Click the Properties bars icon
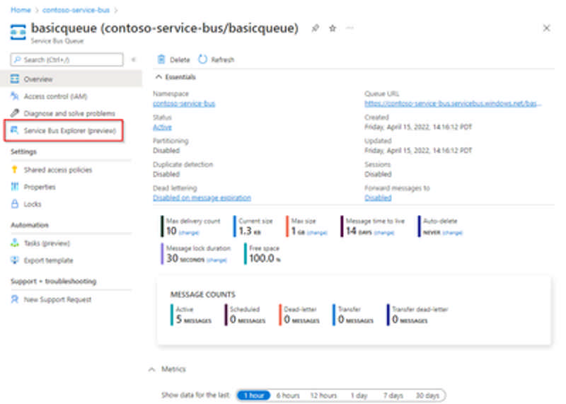Screen dimensions: 566x404 15,187
